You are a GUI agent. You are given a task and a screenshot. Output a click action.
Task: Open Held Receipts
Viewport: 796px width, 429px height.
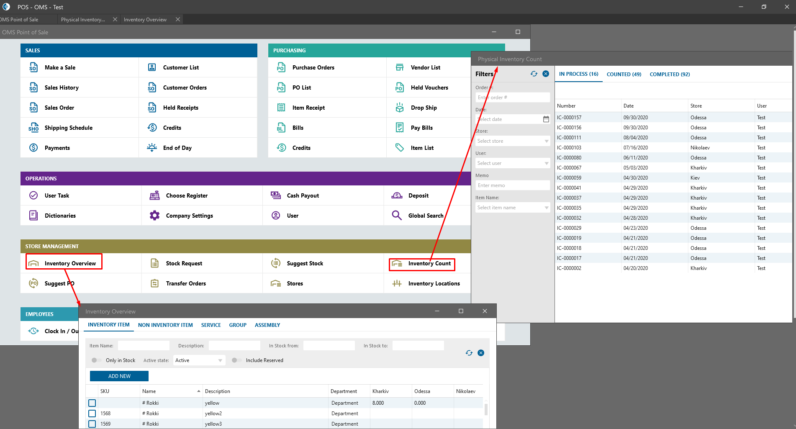tap(180, 108)
